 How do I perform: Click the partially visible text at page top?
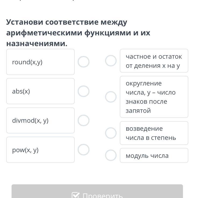pos(40,1)
